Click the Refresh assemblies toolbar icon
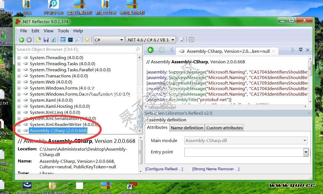This screenshot has width=323, height=194. (x=53, y=40)
